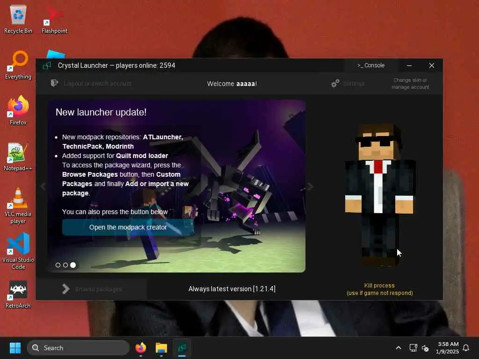Click the New launcher update! heading
Screen dimensions: 479x359
tap(101, 112)
